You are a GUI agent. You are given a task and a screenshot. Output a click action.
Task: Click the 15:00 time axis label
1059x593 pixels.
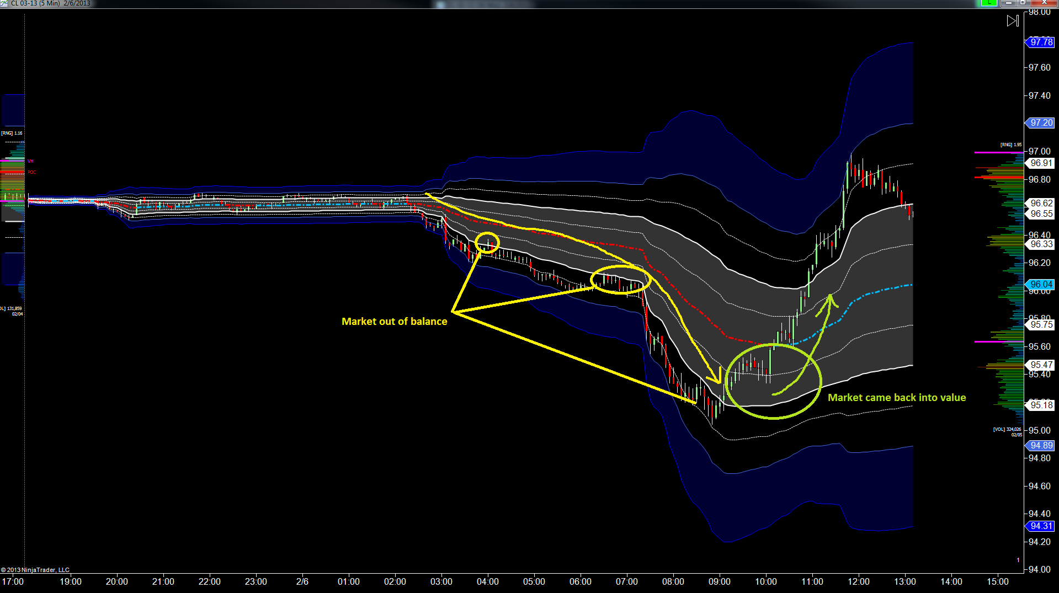[x=998, y=581]
